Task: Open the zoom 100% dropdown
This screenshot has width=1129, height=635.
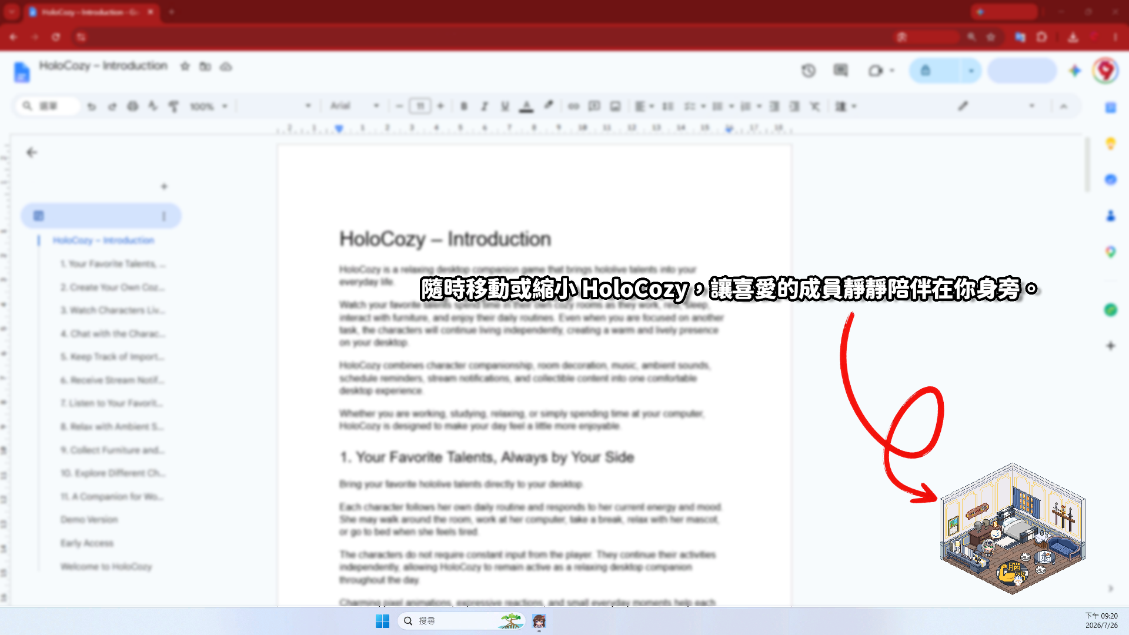Action: coord(208,106)
